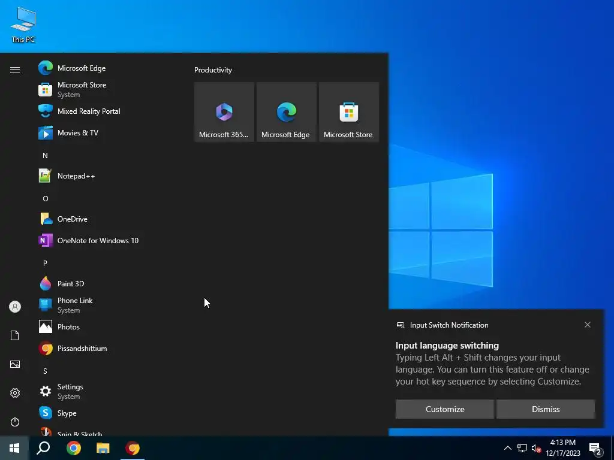Open Settings gear in Start sidebar

click(15, 393)
